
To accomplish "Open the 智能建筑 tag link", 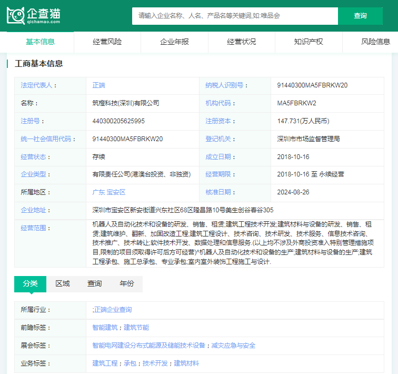I will pyautogui.click(x=105, y=328).
